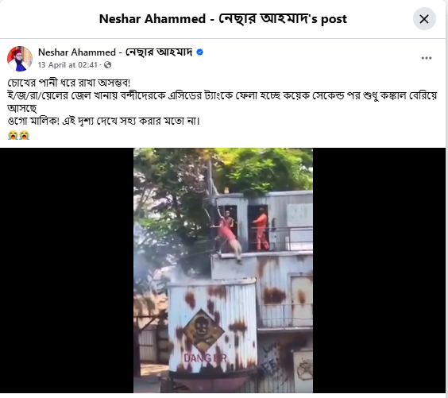Screen dimensions: 448x398
Task: Click the dialog title "Neshar Ahammed's post"
Action: (x=223, y=19)
